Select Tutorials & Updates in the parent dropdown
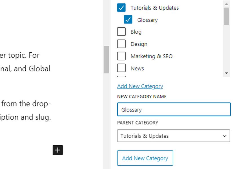Image resolution: width=233 pixels, height=169 pixels. (144, 136)
